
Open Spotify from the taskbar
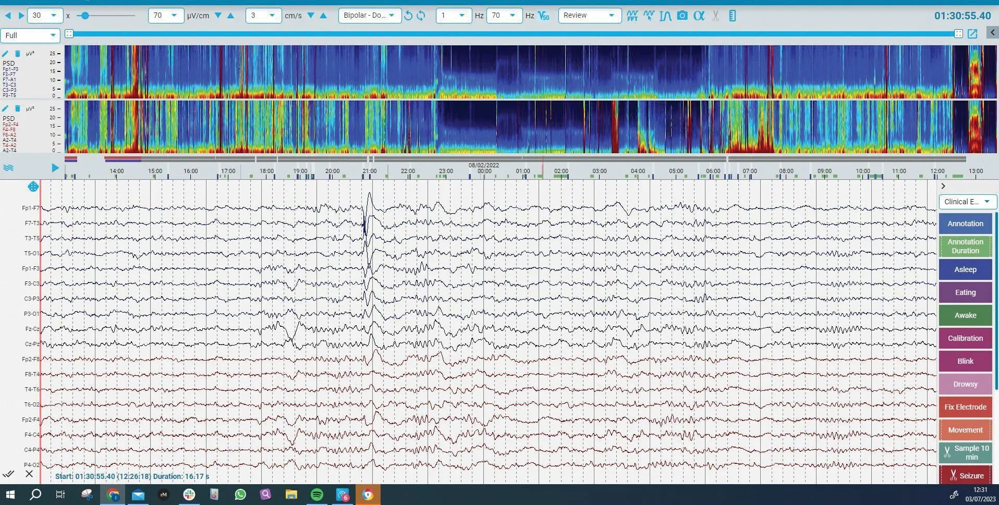(316, 495)
